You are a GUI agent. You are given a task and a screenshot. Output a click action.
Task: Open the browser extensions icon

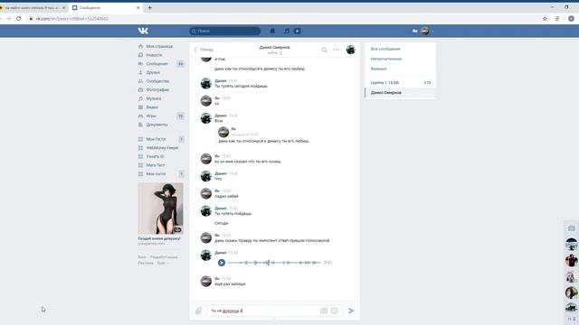coord(557,18)
